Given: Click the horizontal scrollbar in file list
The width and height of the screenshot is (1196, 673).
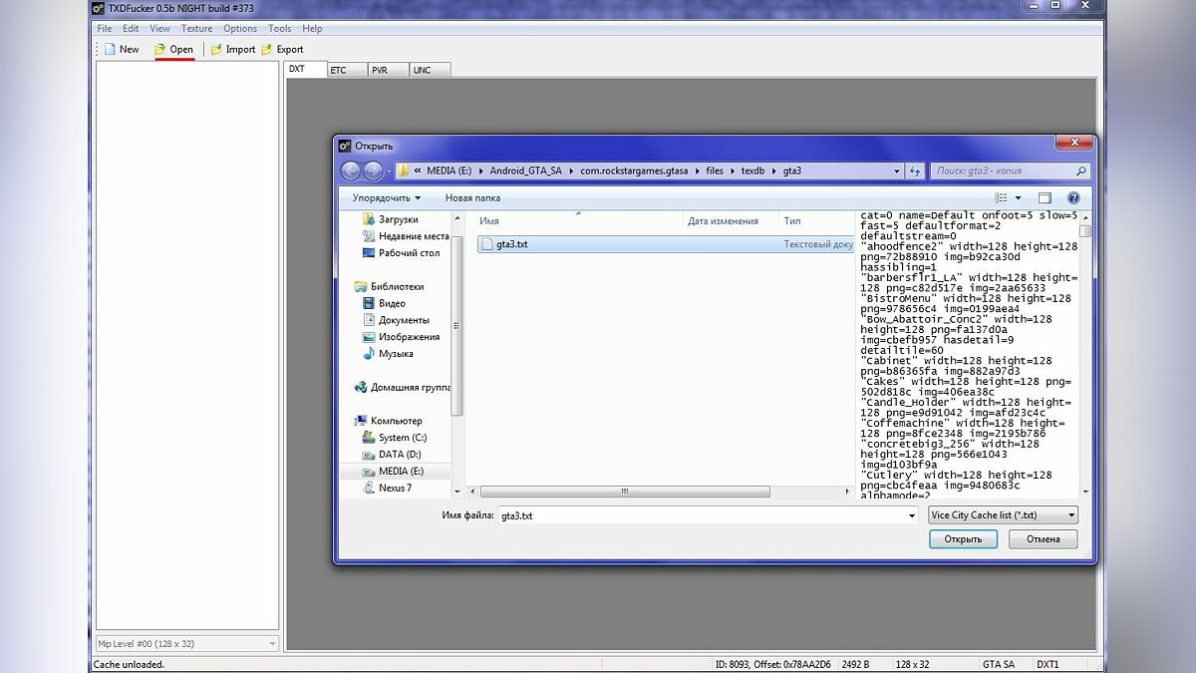Looking at the screenshot, I should tap(625, 492).
